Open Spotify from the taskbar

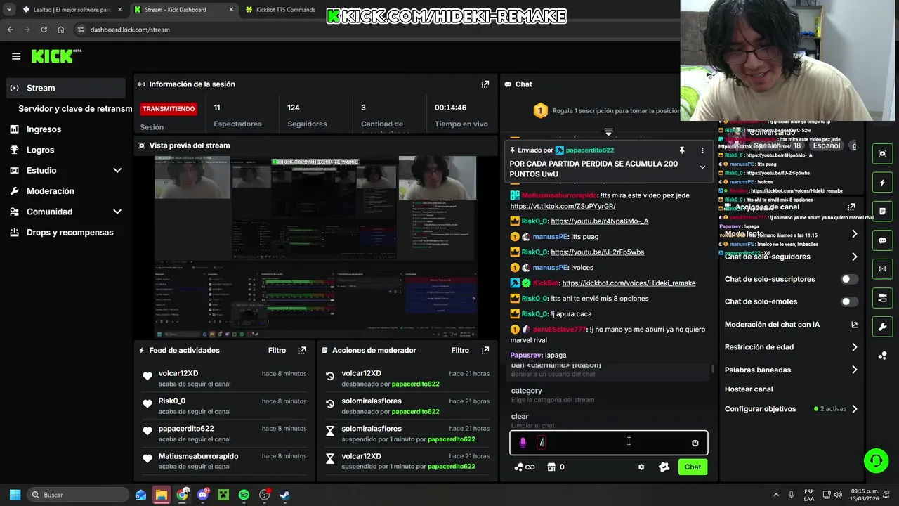point(244,495)
